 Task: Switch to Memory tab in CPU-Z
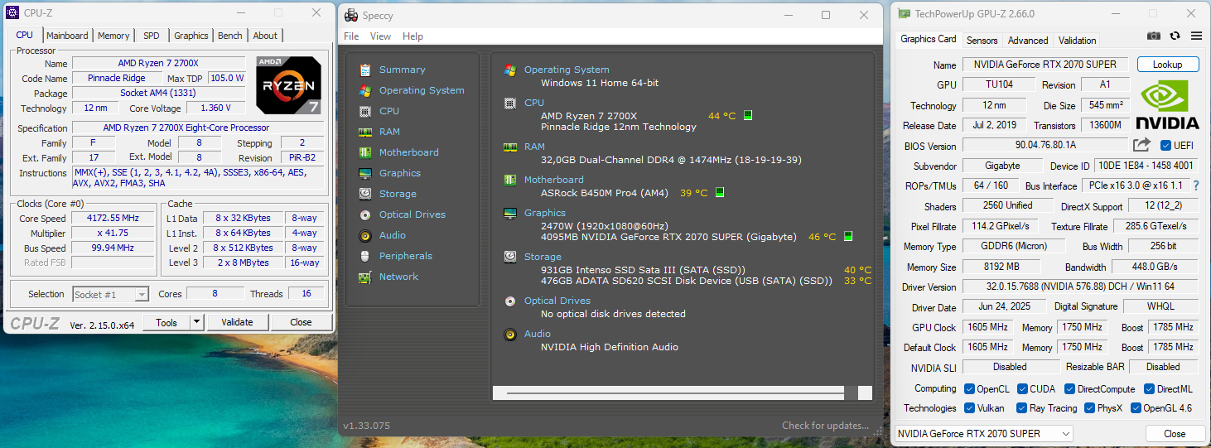click(x=113, y=36)
